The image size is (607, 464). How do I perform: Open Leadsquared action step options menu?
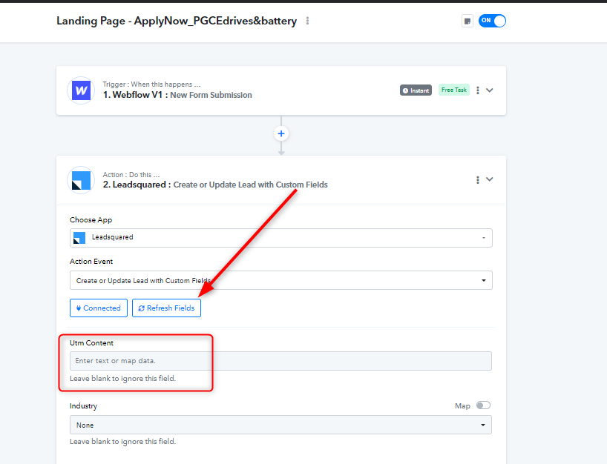tap(478, 180)
